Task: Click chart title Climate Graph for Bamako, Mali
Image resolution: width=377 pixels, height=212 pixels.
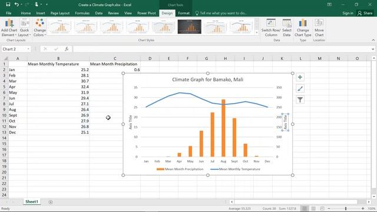Action: tap(207, 79)
